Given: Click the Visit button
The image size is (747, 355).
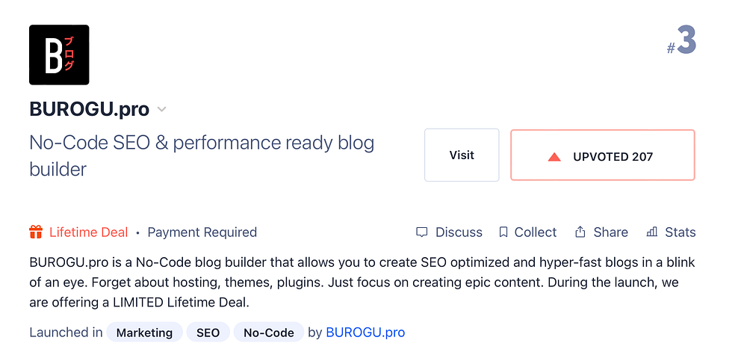Looking at the screenshot, I should point(462,155).
